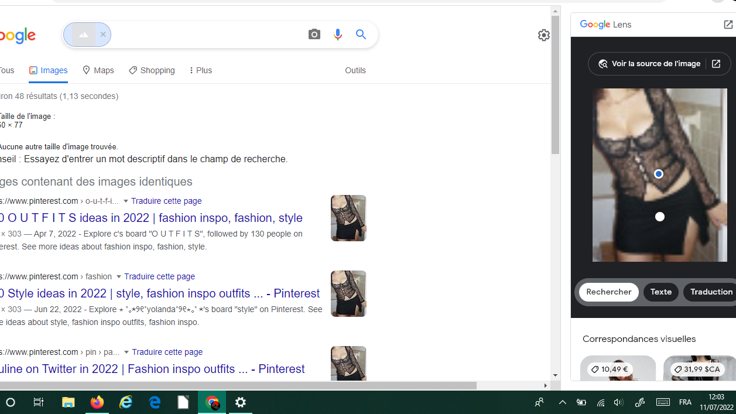
Task: Open the 10,49 € visual match product
Action: pos(618,369)
